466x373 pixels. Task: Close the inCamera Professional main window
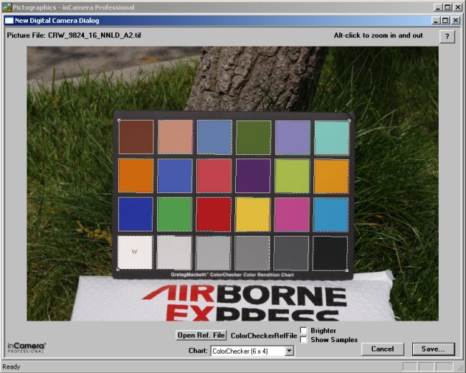(458, 7)
